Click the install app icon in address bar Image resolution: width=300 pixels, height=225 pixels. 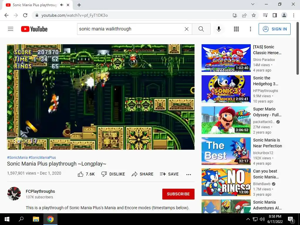point(235,15)
